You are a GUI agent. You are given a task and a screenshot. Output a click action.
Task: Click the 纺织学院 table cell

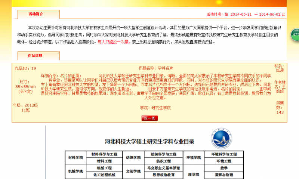(133, 158)
